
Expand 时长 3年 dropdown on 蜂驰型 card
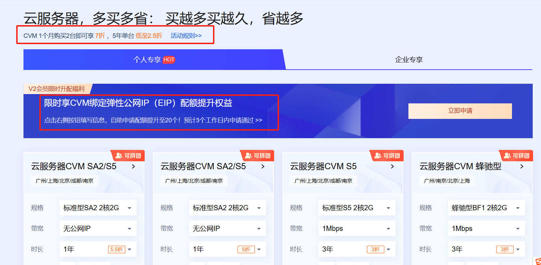pos(486,249)
